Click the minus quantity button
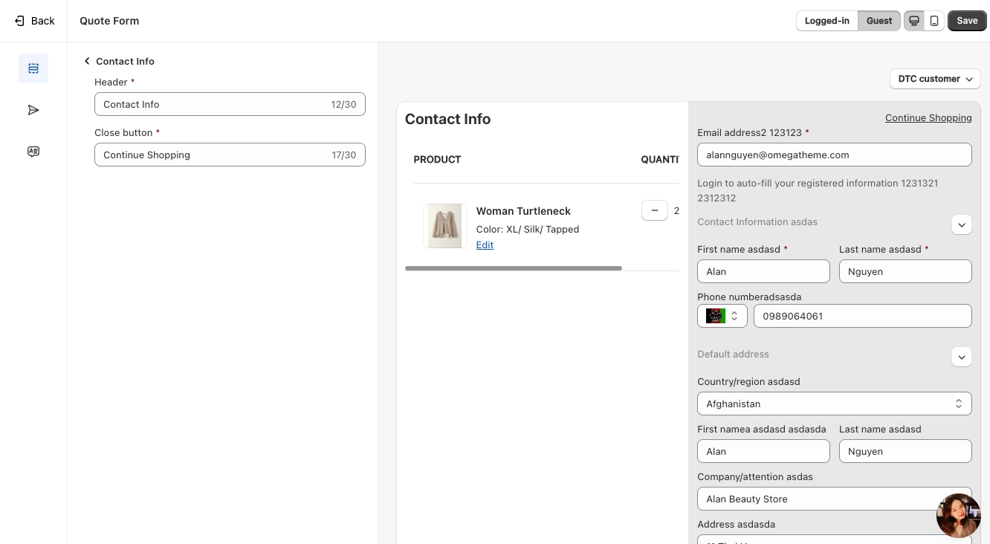This screenshot has height=544, width=990. click(x=654, y=210)
